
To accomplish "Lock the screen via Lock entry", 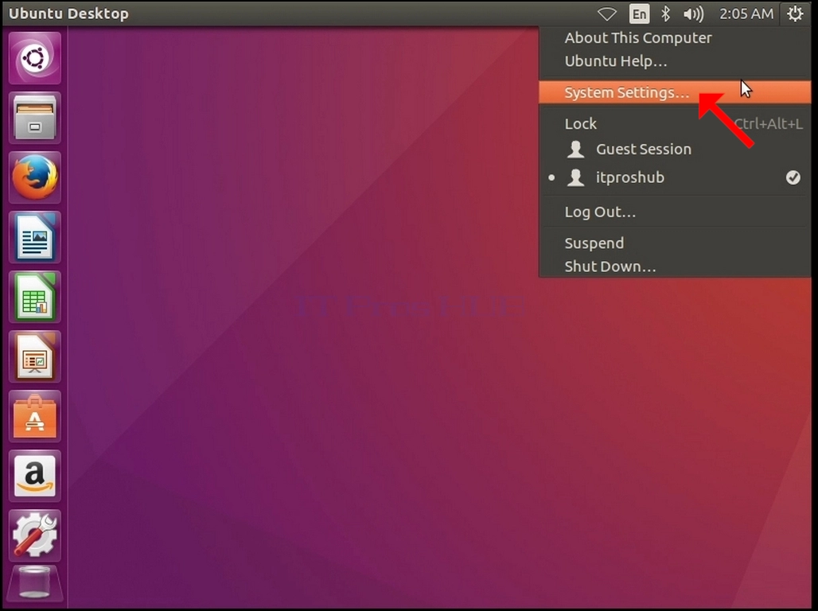I will point(675,123).
